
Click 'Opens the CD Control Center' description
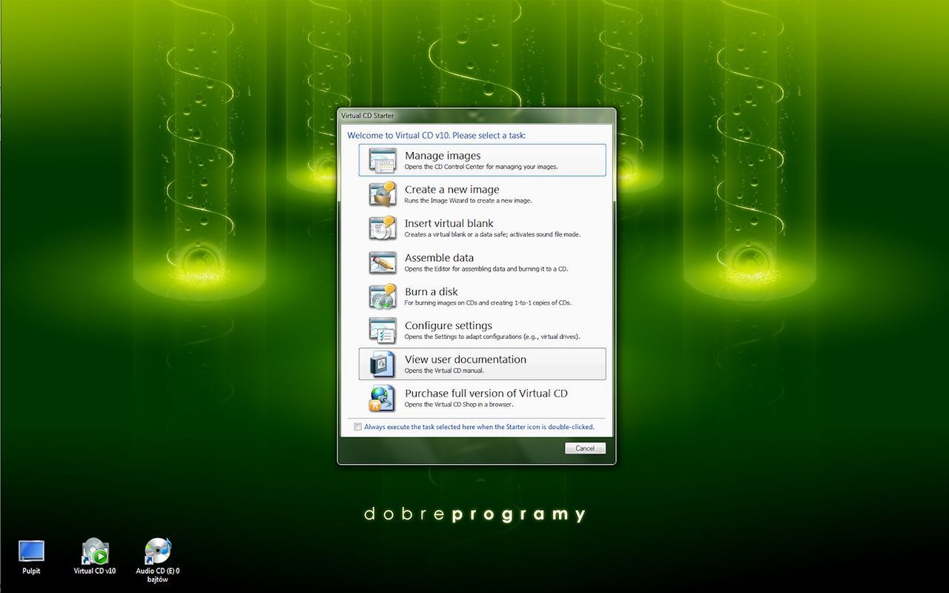tap(481, 167)
